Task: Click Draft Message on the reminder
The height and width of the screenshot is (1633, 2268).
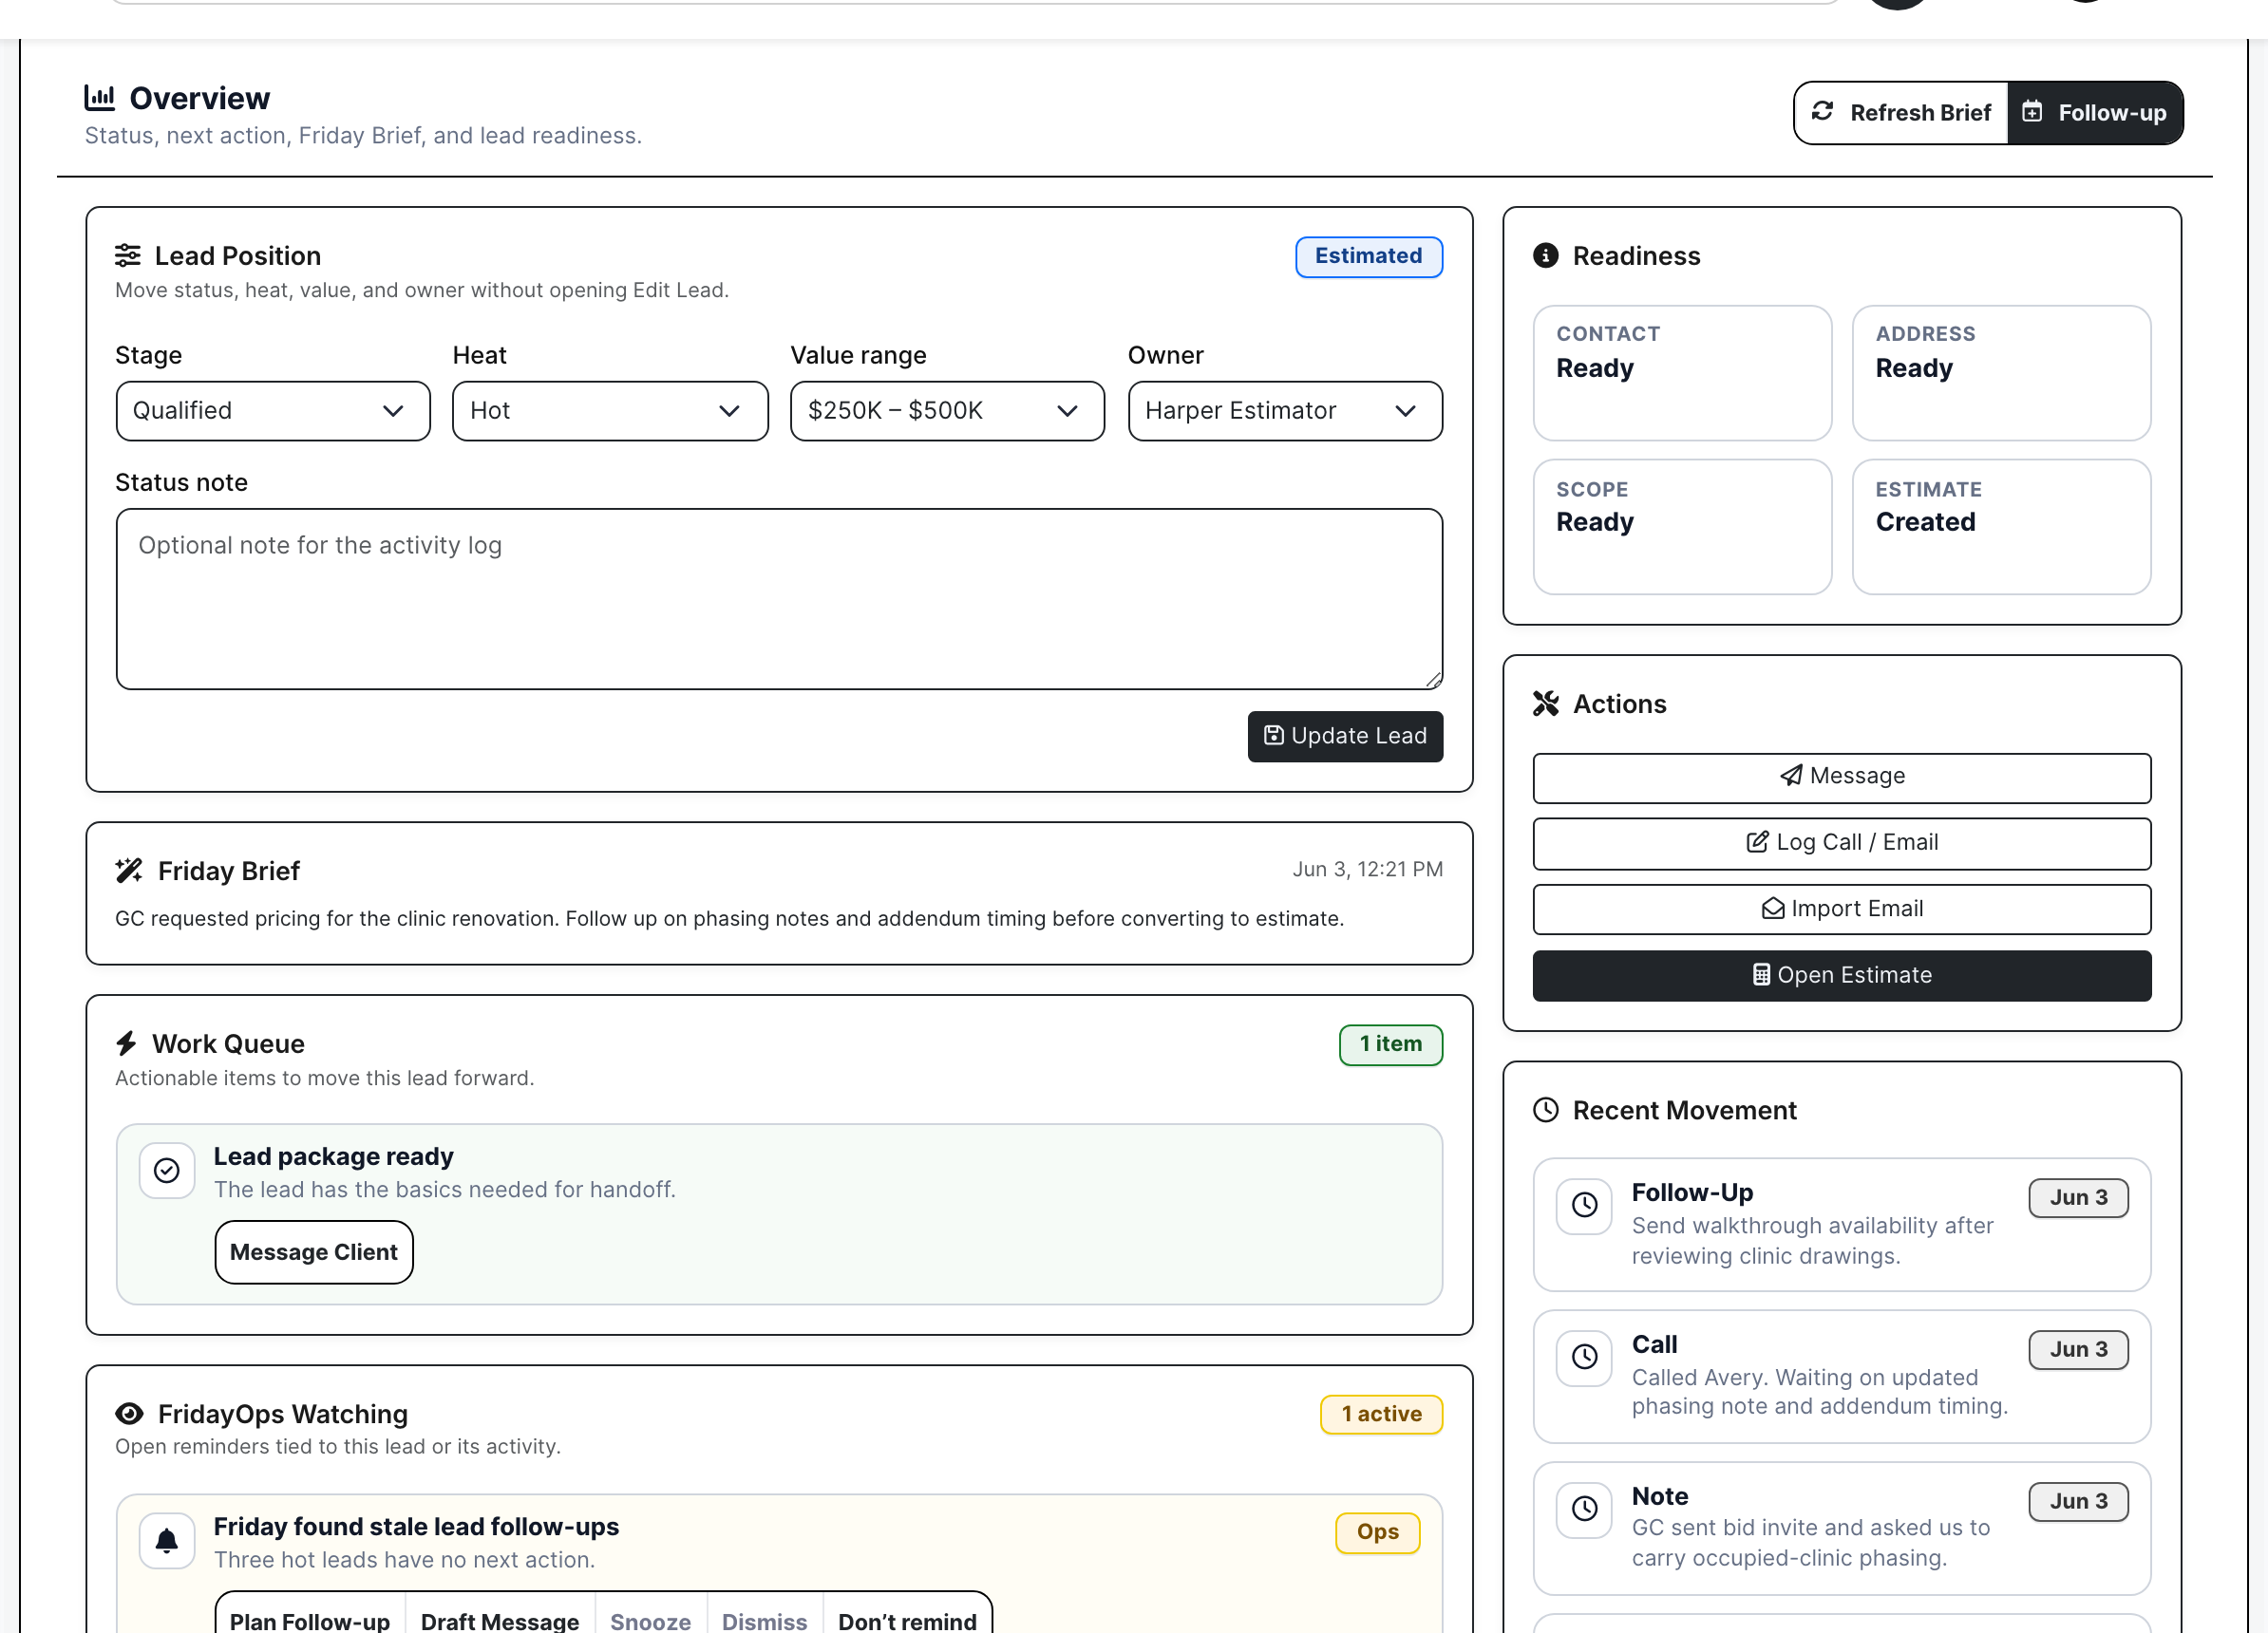Action: tap(500, 1620)
